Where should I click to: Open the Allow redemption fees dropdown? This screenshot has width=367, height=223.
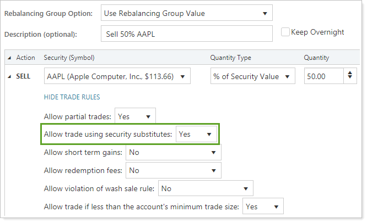(174, 170)
